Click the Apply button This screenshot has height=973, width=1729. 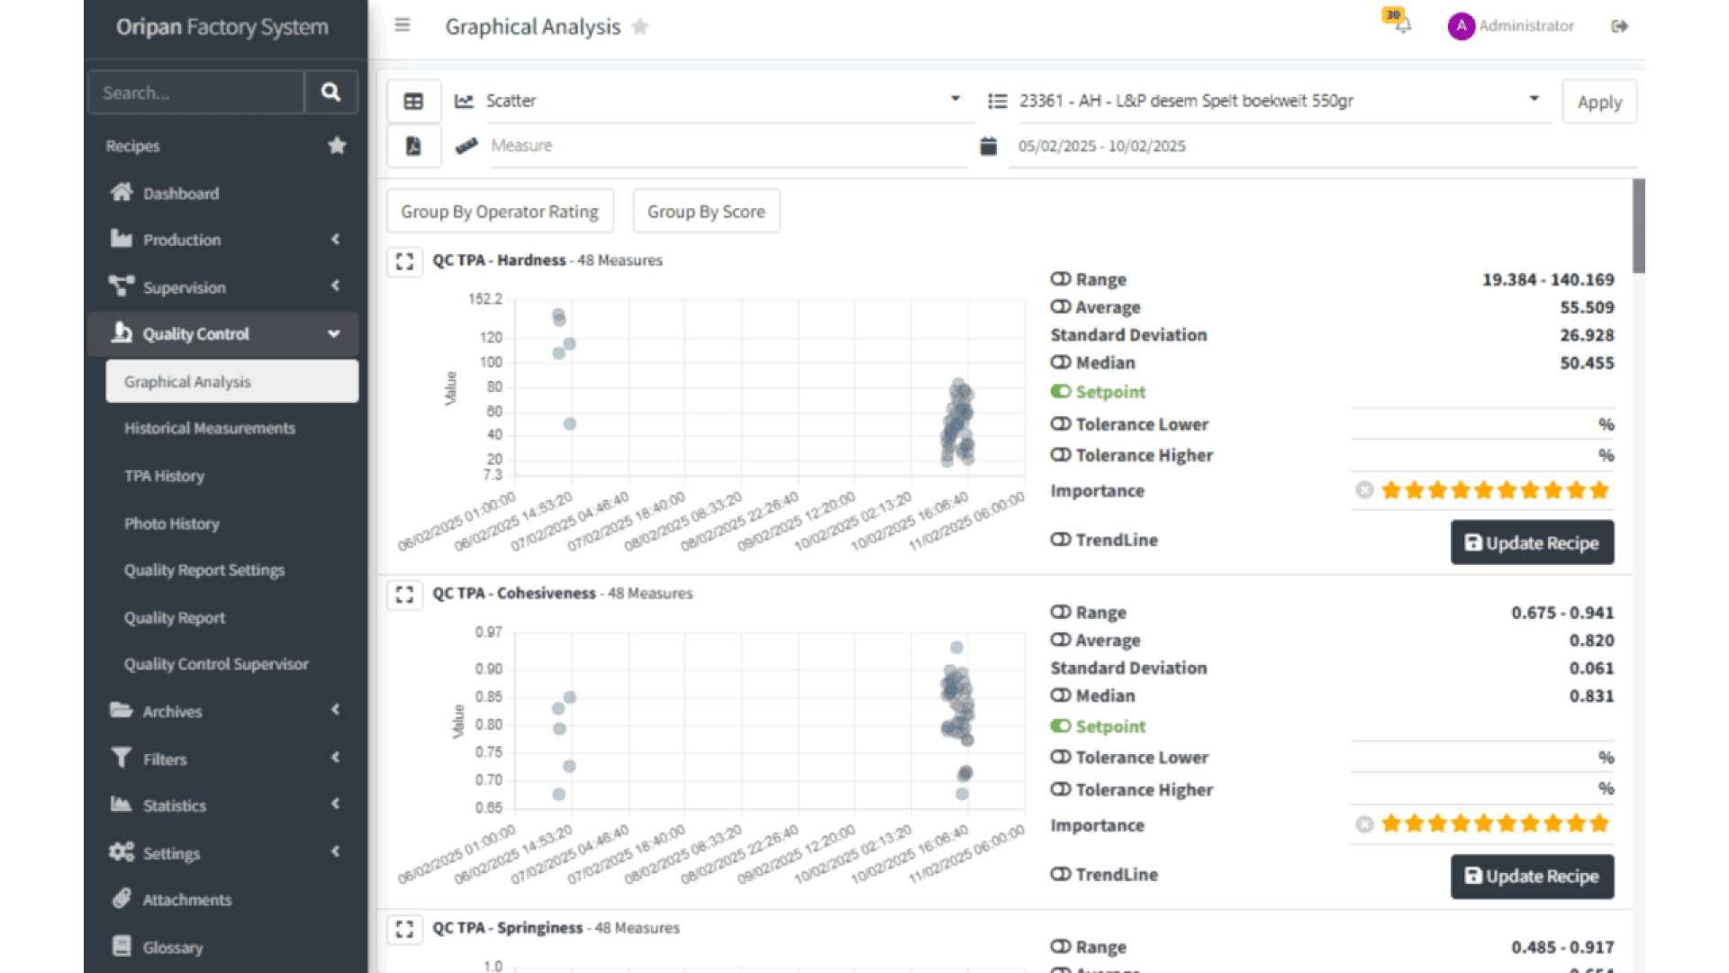click(x=1598, y=101)
